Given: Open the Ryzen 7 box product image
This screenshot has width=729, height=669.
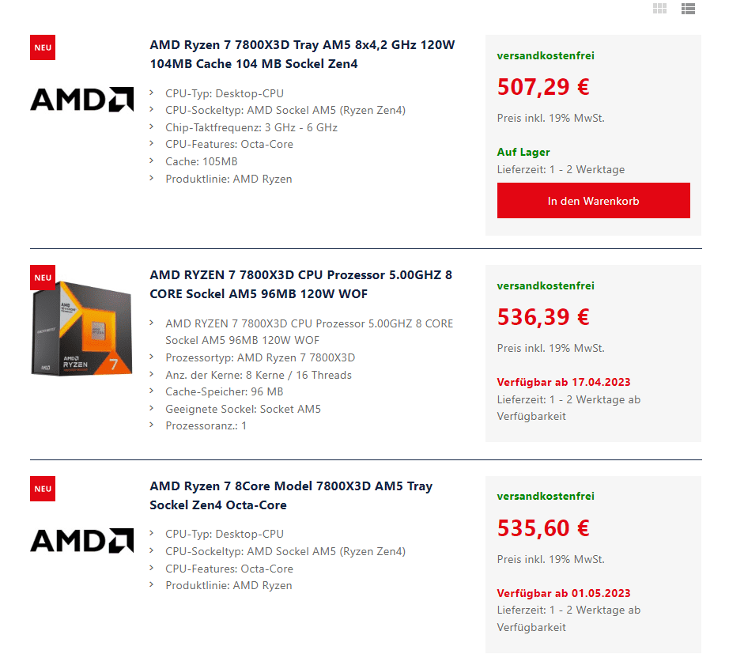Looking at the screenshot, I should pyautogui.click(x=81, y=328).
